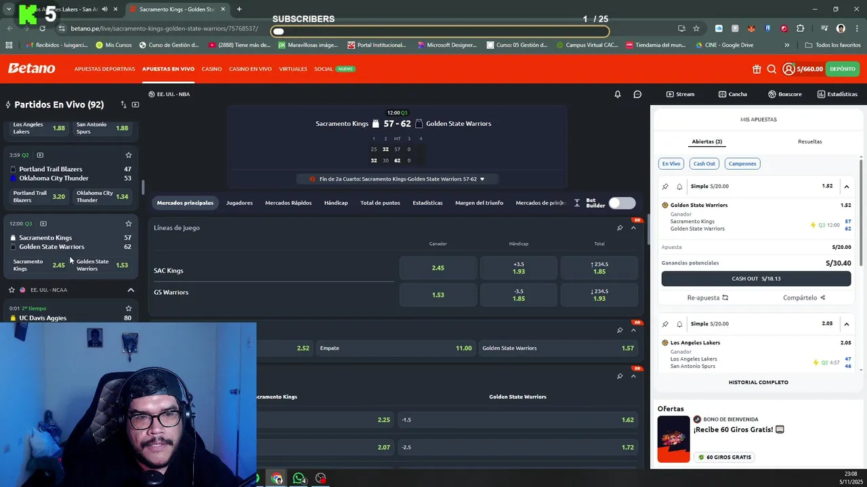This screenshot has width=867, height=487.
Task: Open the Cancha court view
Action: coord(733,94)
